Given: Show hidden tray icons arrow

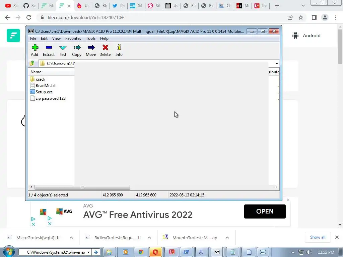Looking at the screenshot, I should 293,252.
